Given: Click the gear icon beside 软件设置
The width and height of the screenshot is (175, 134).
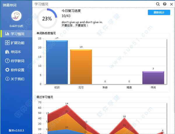Looking at the screenshot, I should click(7, 70).
